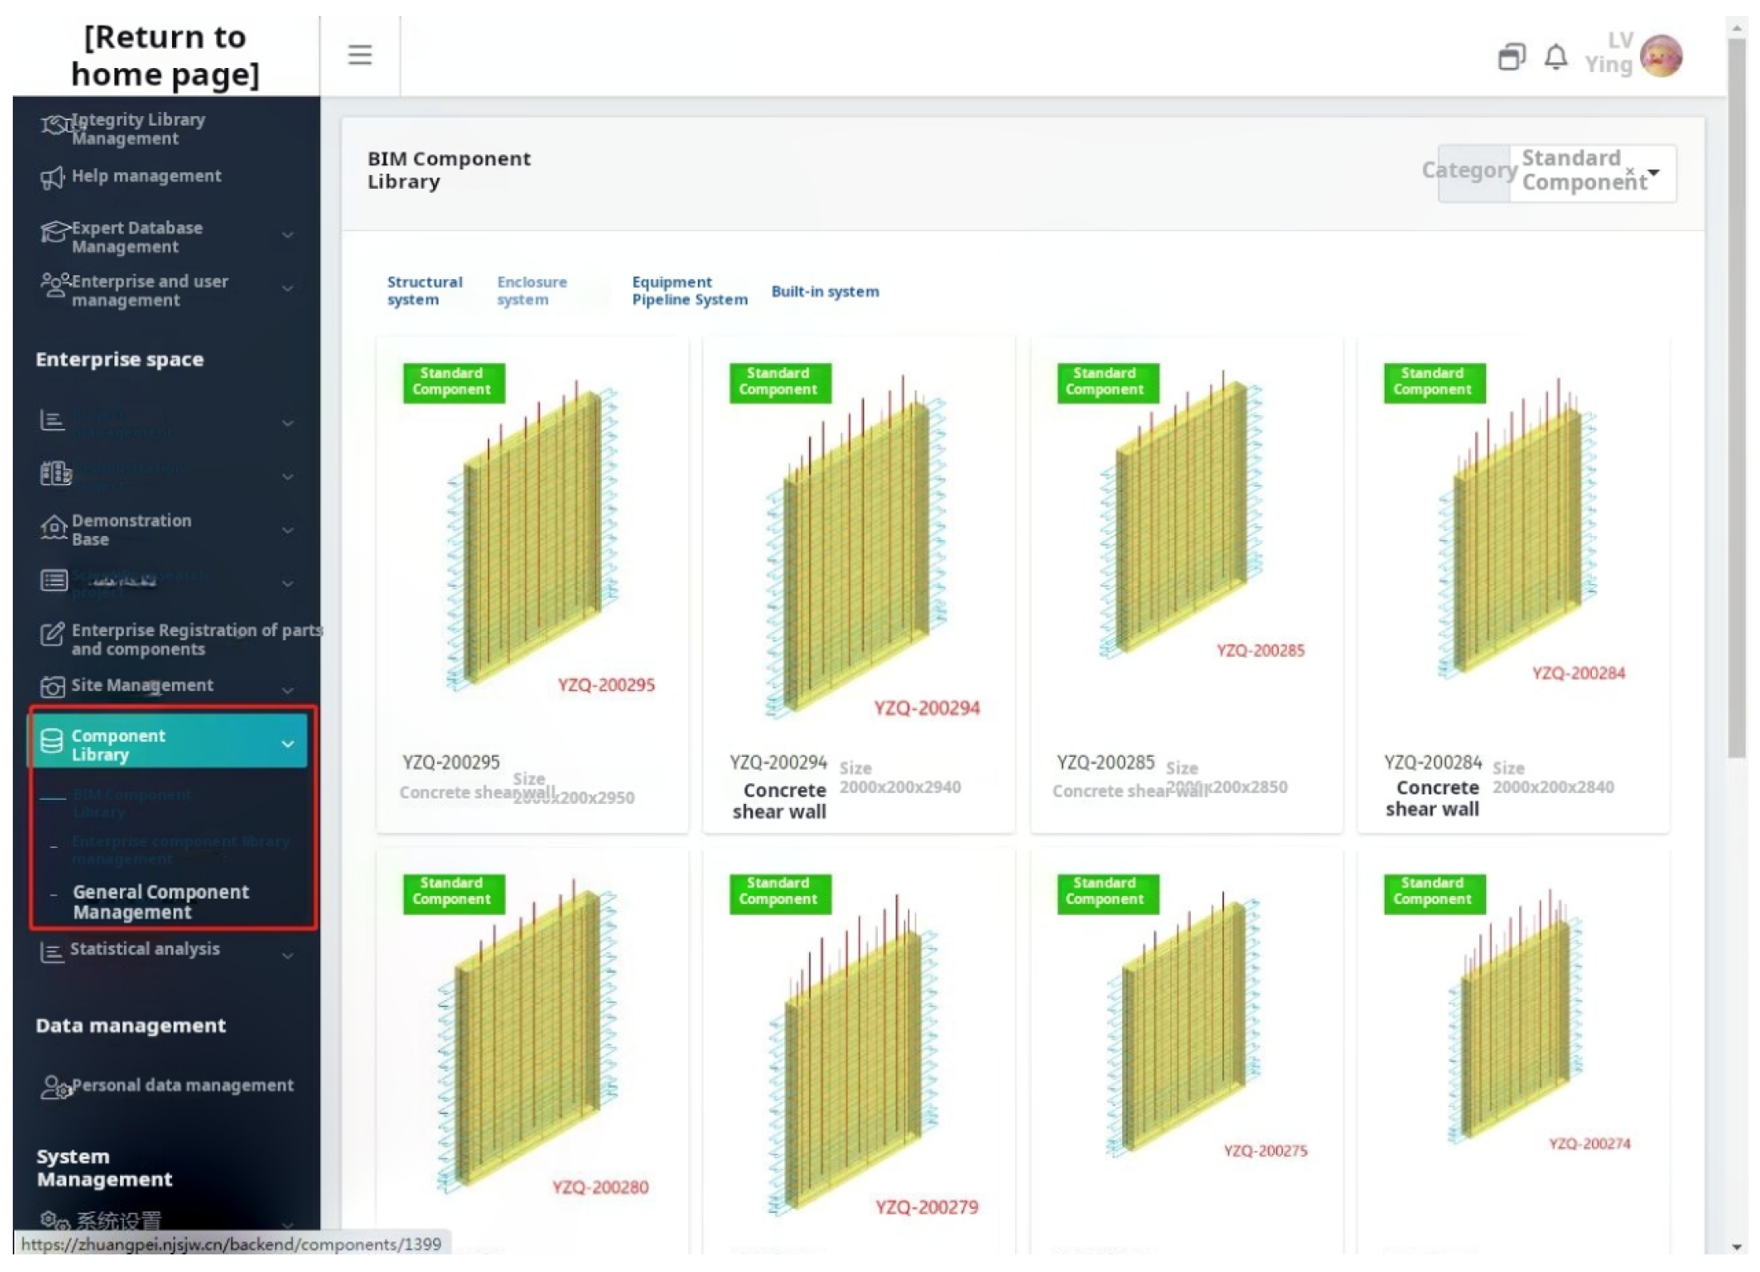This screenshot has width=1760, height=1272.
Task: Click the hamburger menu toggle icon
Action: (x=359, y=54)
